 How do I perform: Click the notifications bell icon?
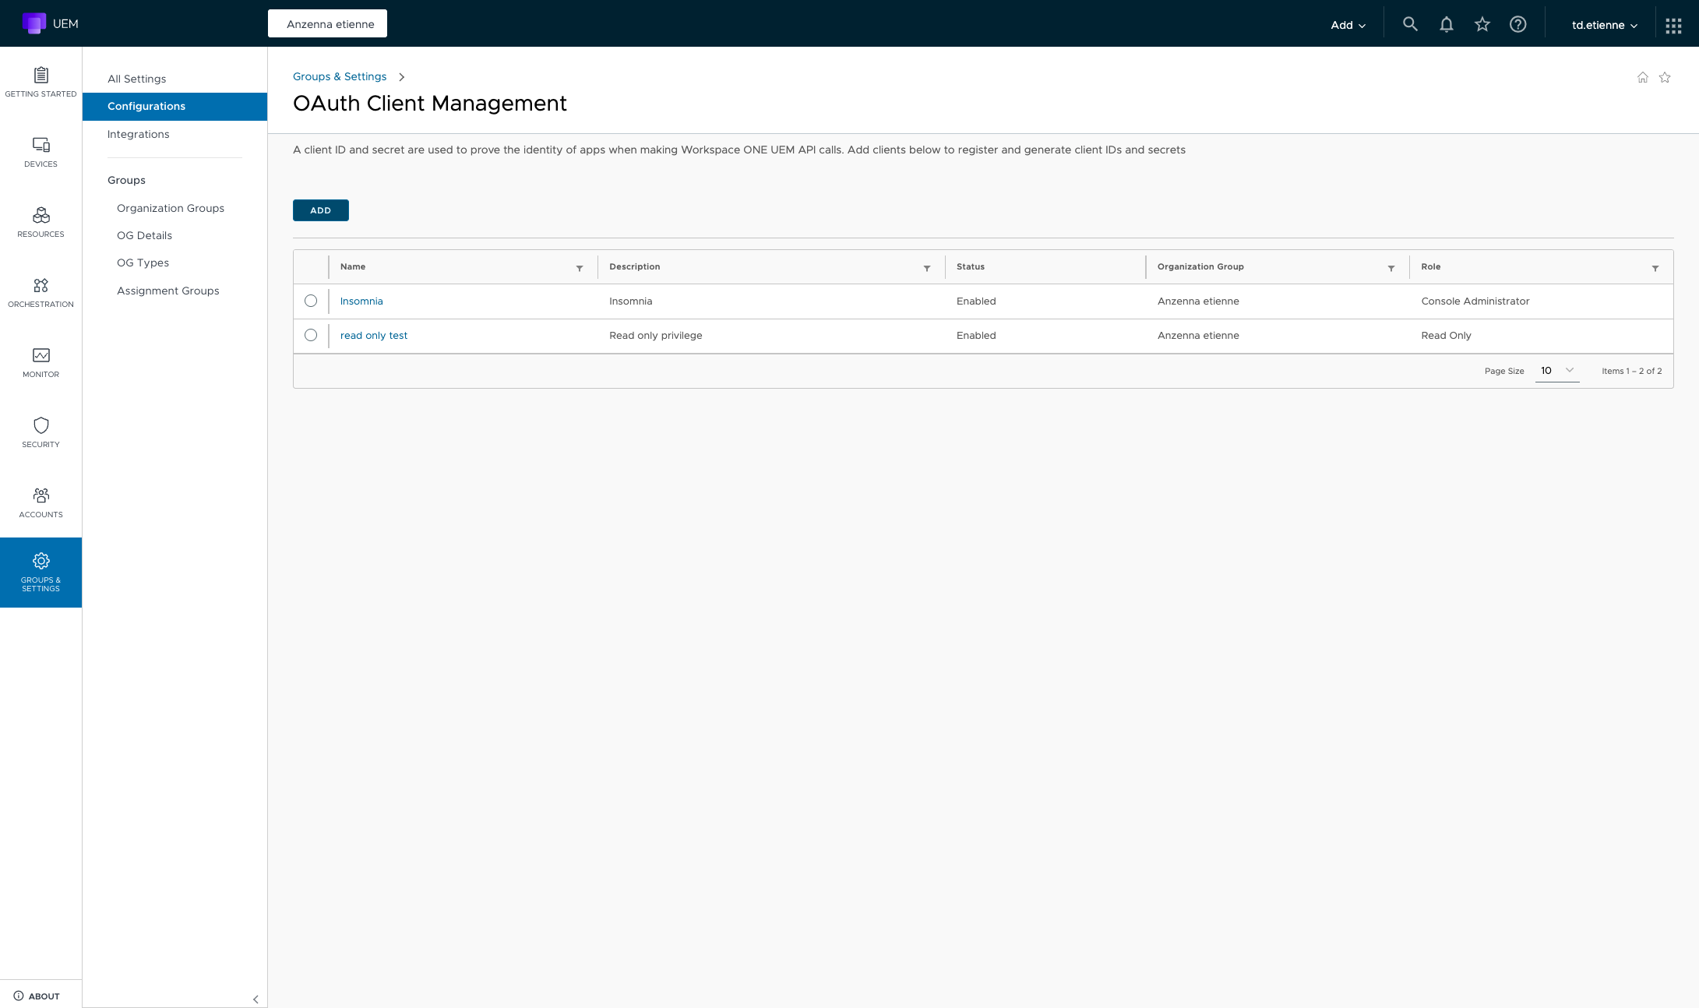point(1446,24)
